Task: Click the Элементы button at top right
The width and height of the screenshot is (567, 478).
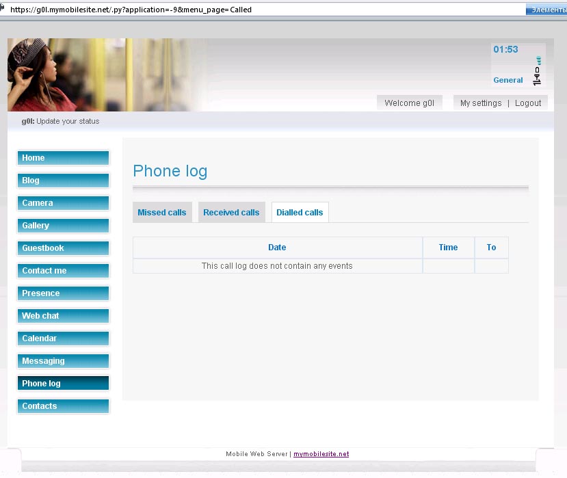Action: pos(546,10)
